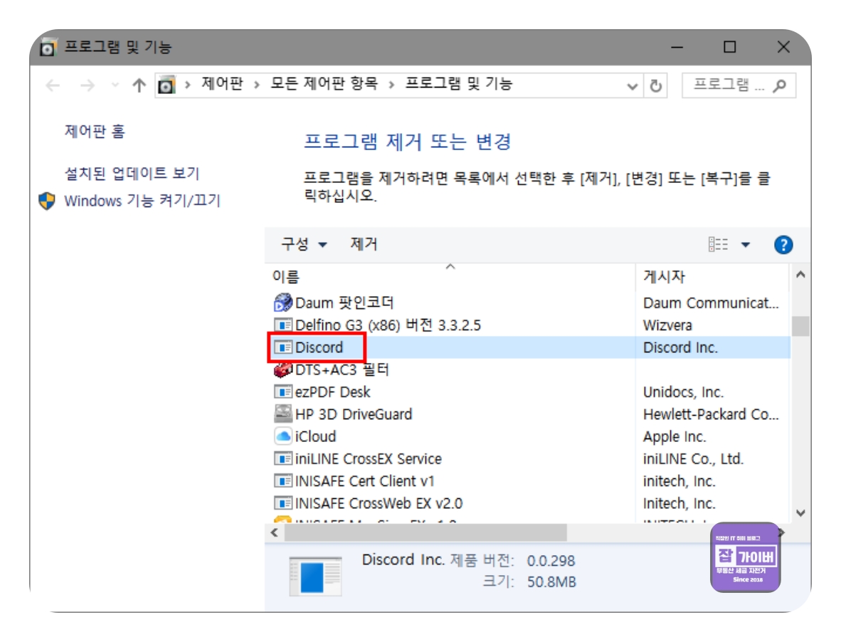Select the ezPDF Desk icon

(282, 392)
